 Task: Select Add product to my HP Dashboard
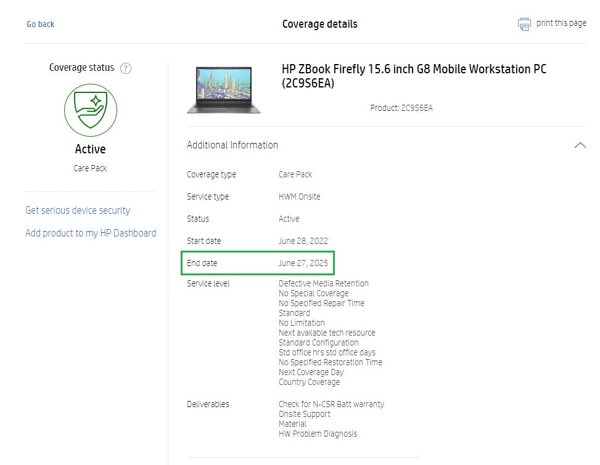point(91,233)
